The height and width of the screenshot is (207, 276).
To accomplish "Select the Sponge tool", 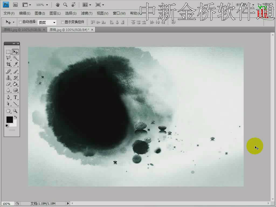I will pos(15,90).
